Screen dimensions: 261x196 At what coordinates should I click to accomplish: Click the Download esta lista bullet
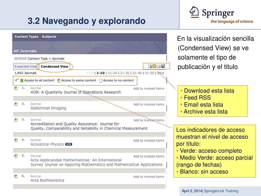click(209, 91)
